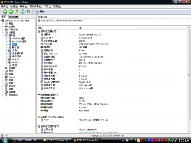Click the 字型 font icon in tree

coord(10,65)
